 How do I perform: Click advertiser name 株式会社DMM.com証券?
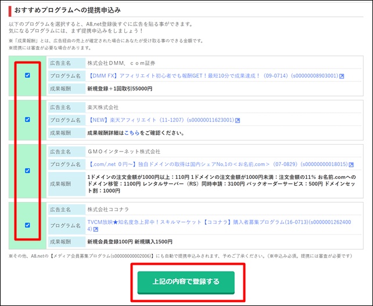tap(121, 63)
